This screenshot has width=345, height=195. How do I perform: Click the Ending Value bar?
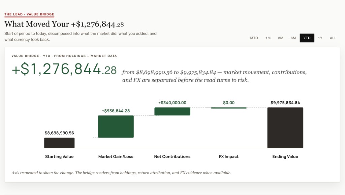click(285, 128)
